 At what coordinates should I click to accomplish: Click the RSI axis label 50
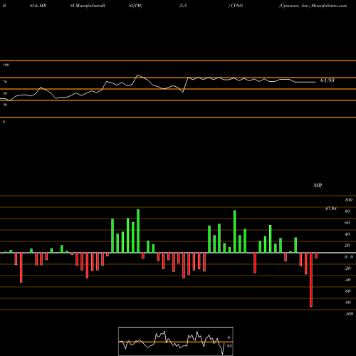click(x=5, y=93)
